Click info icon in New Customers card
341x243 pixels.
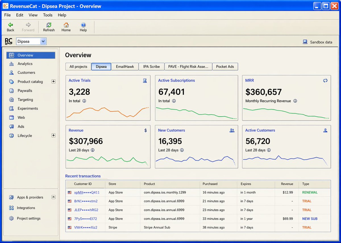[182, 150]
